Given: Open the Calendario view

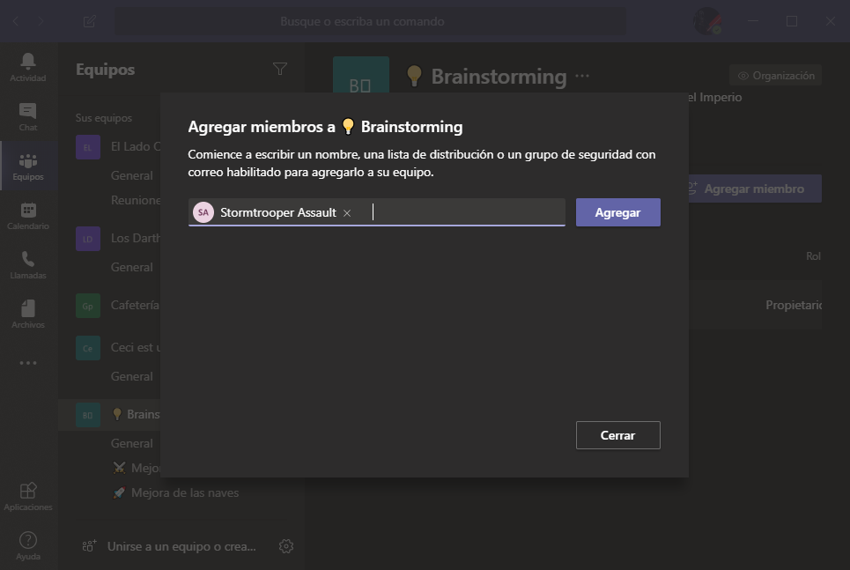Looking at the screenshot, I should [28, 215].
